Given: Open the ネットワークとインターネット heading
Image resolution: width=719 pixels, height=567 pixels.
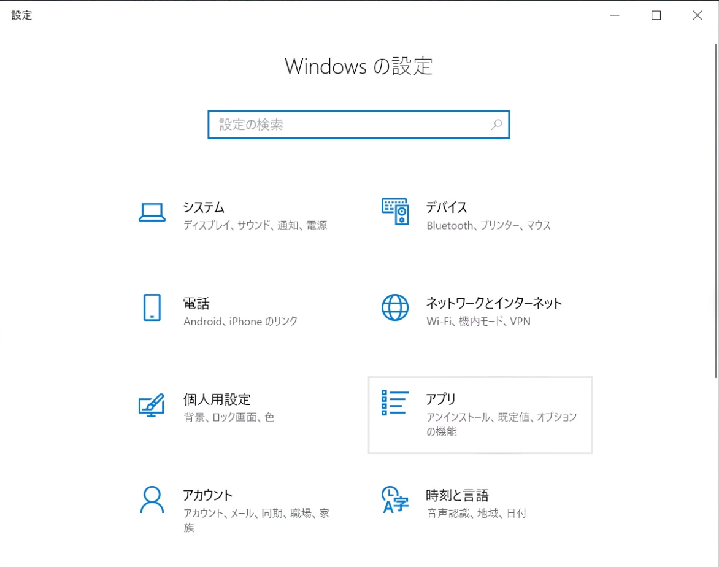Looking at the screenshot, I should 494,303.
